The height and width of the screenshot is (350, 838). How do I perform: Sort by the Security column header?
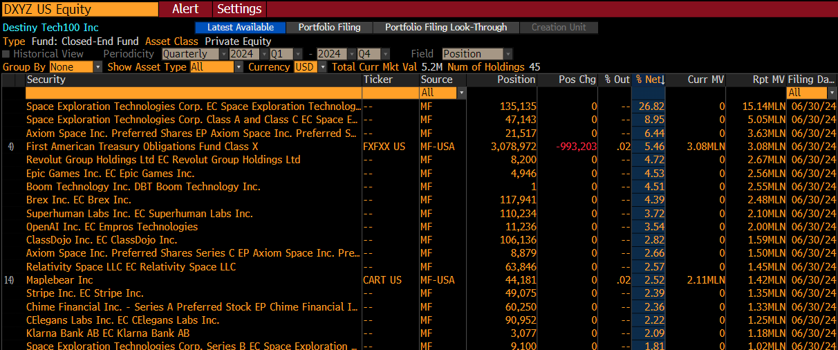[193, 80]
